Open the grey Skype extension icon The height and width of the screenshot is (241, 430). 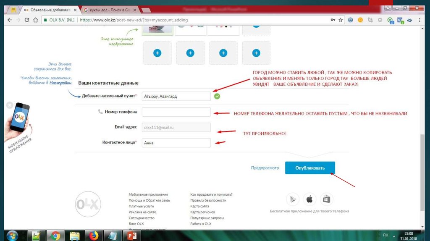(x=370, y=20)
